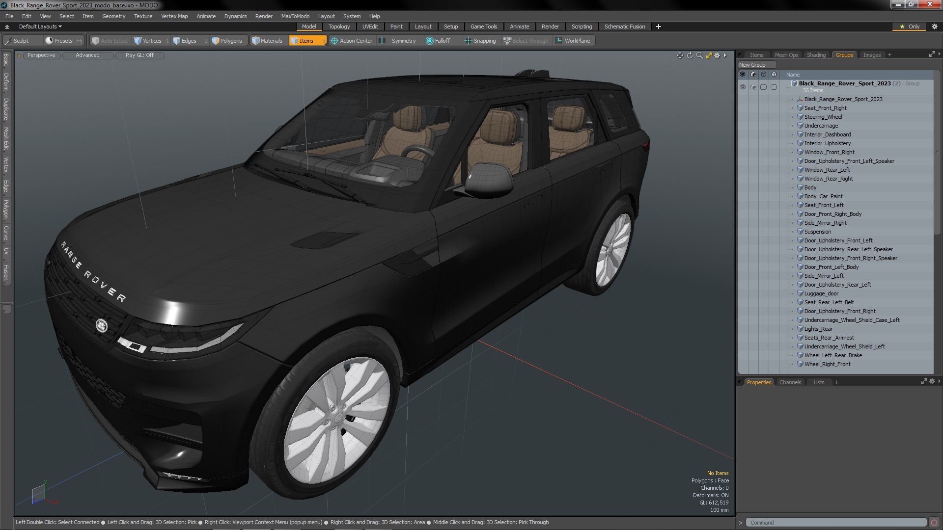Open the Basic vertical sidebar tab
Image resolution: width=943 pixels, height=530 pixels.
point(6,60)
